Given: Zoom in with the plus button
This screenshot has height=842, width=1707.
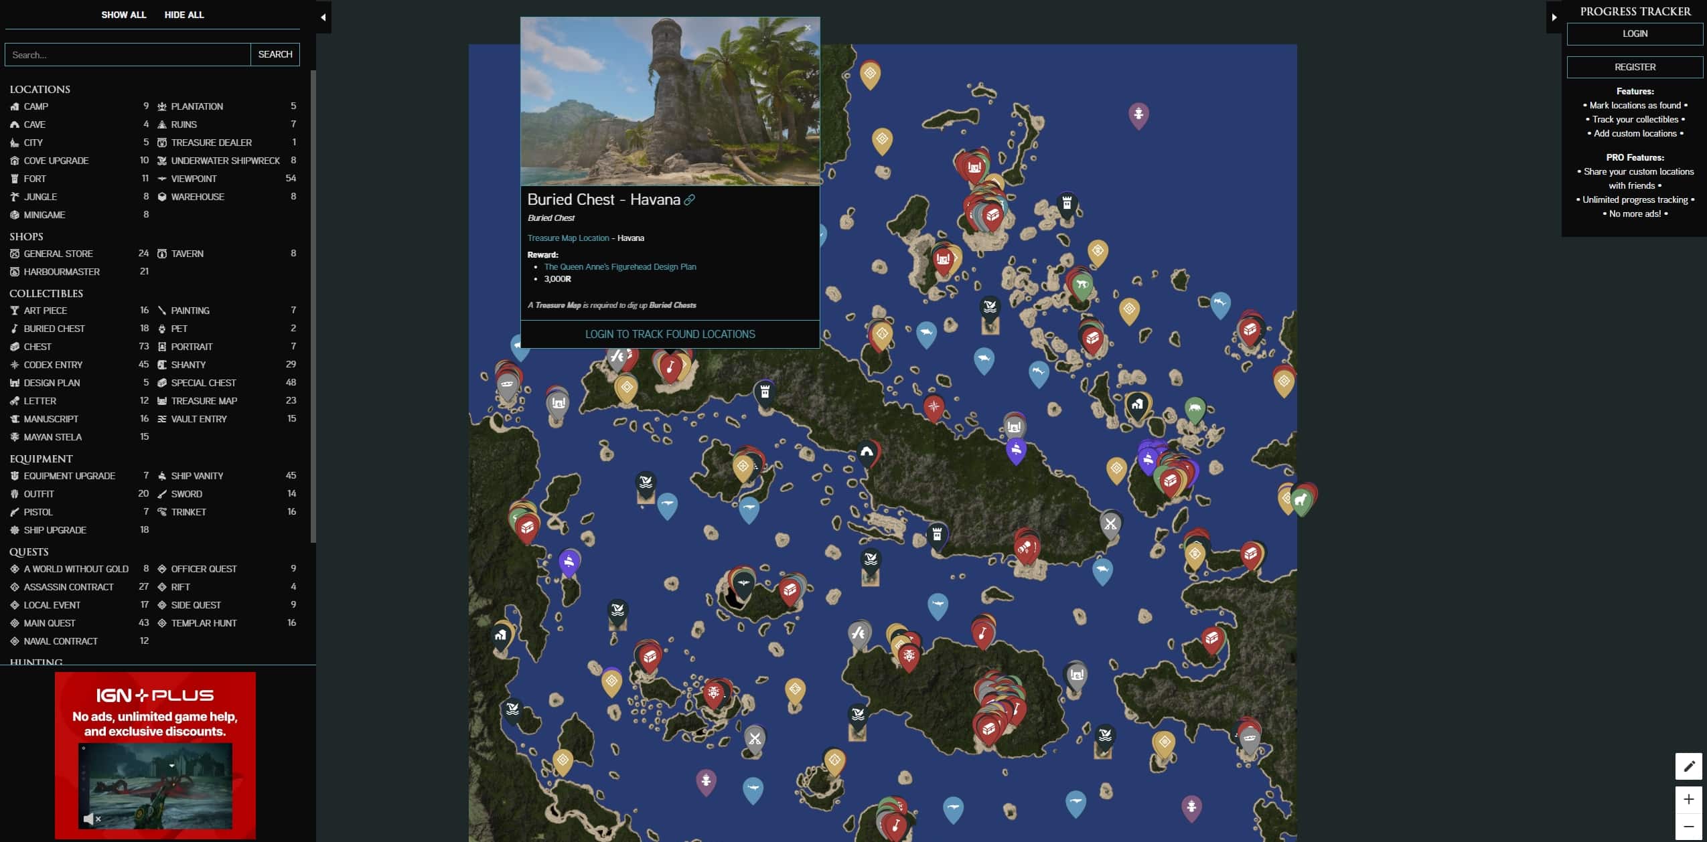Looking at the screenshot, I should point(1688,799).
